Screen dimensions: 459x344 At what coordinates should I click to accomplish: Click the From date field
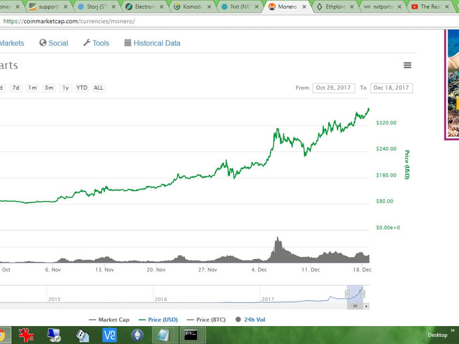coord(333,88)
